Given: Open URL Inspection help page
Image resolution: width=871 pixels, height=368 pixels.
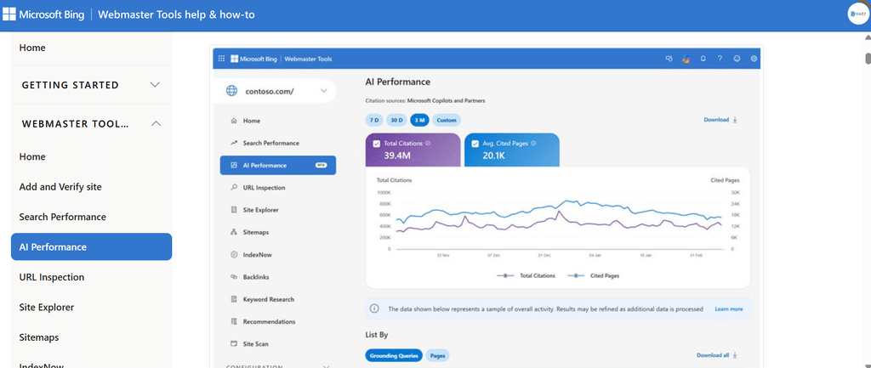Looking at the screenshot, I should pos(52,277).
